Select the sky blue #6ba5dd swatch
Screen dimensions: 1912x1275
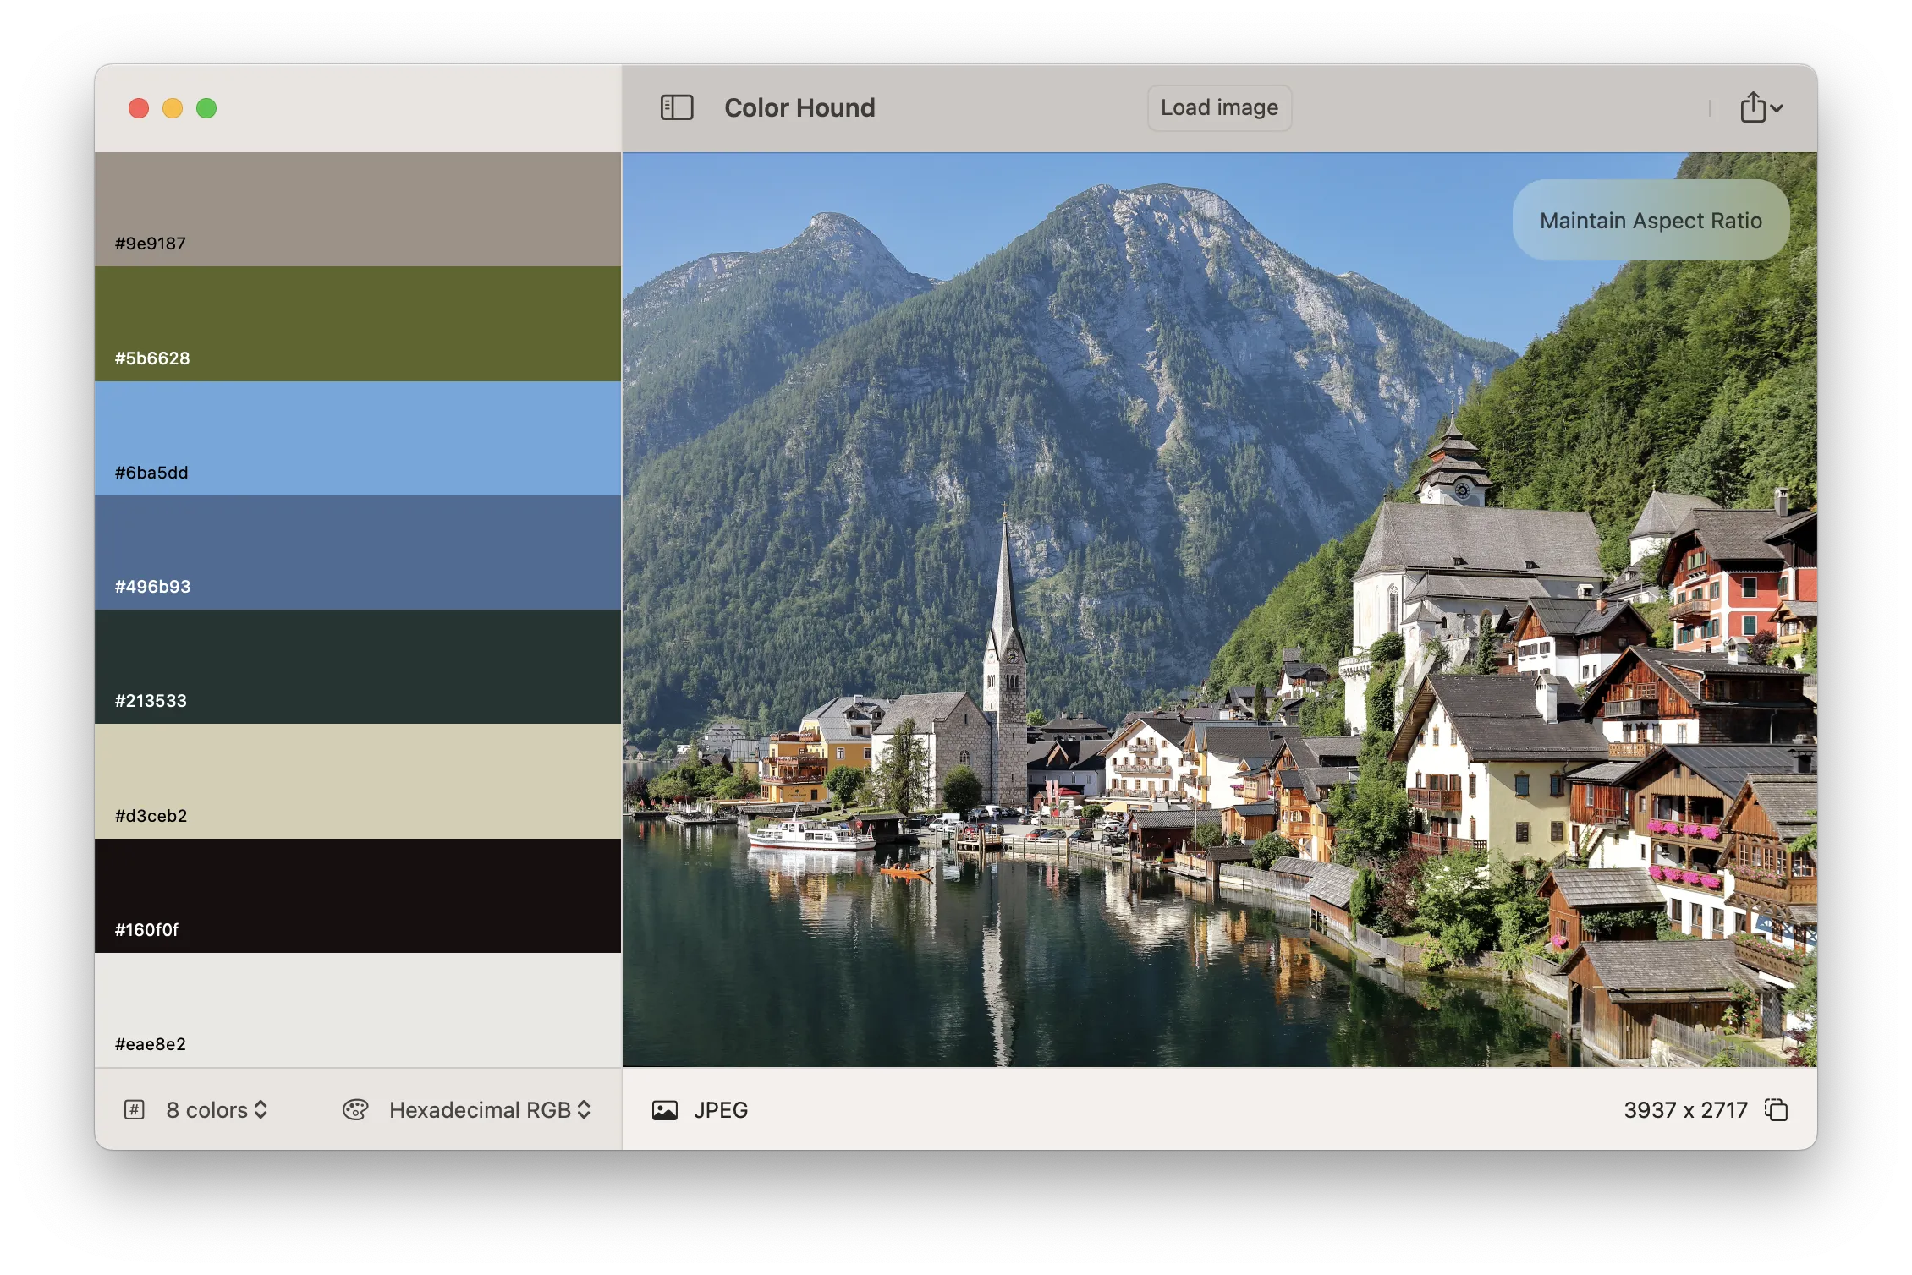coord(358,438)
